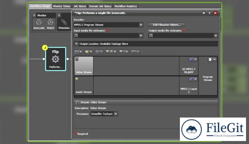
Task: Open the last greyed-out toolbar dropdown
Action: coord(135,52)
